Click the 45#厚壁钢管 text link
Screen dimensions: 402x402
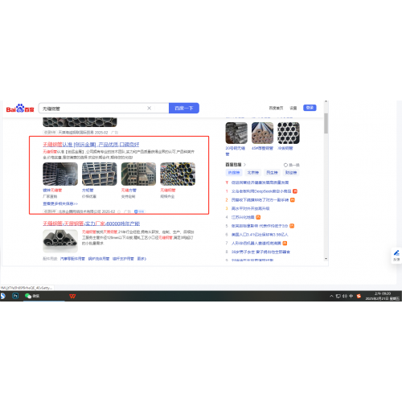pyautogui.click(x=262, y=148)
